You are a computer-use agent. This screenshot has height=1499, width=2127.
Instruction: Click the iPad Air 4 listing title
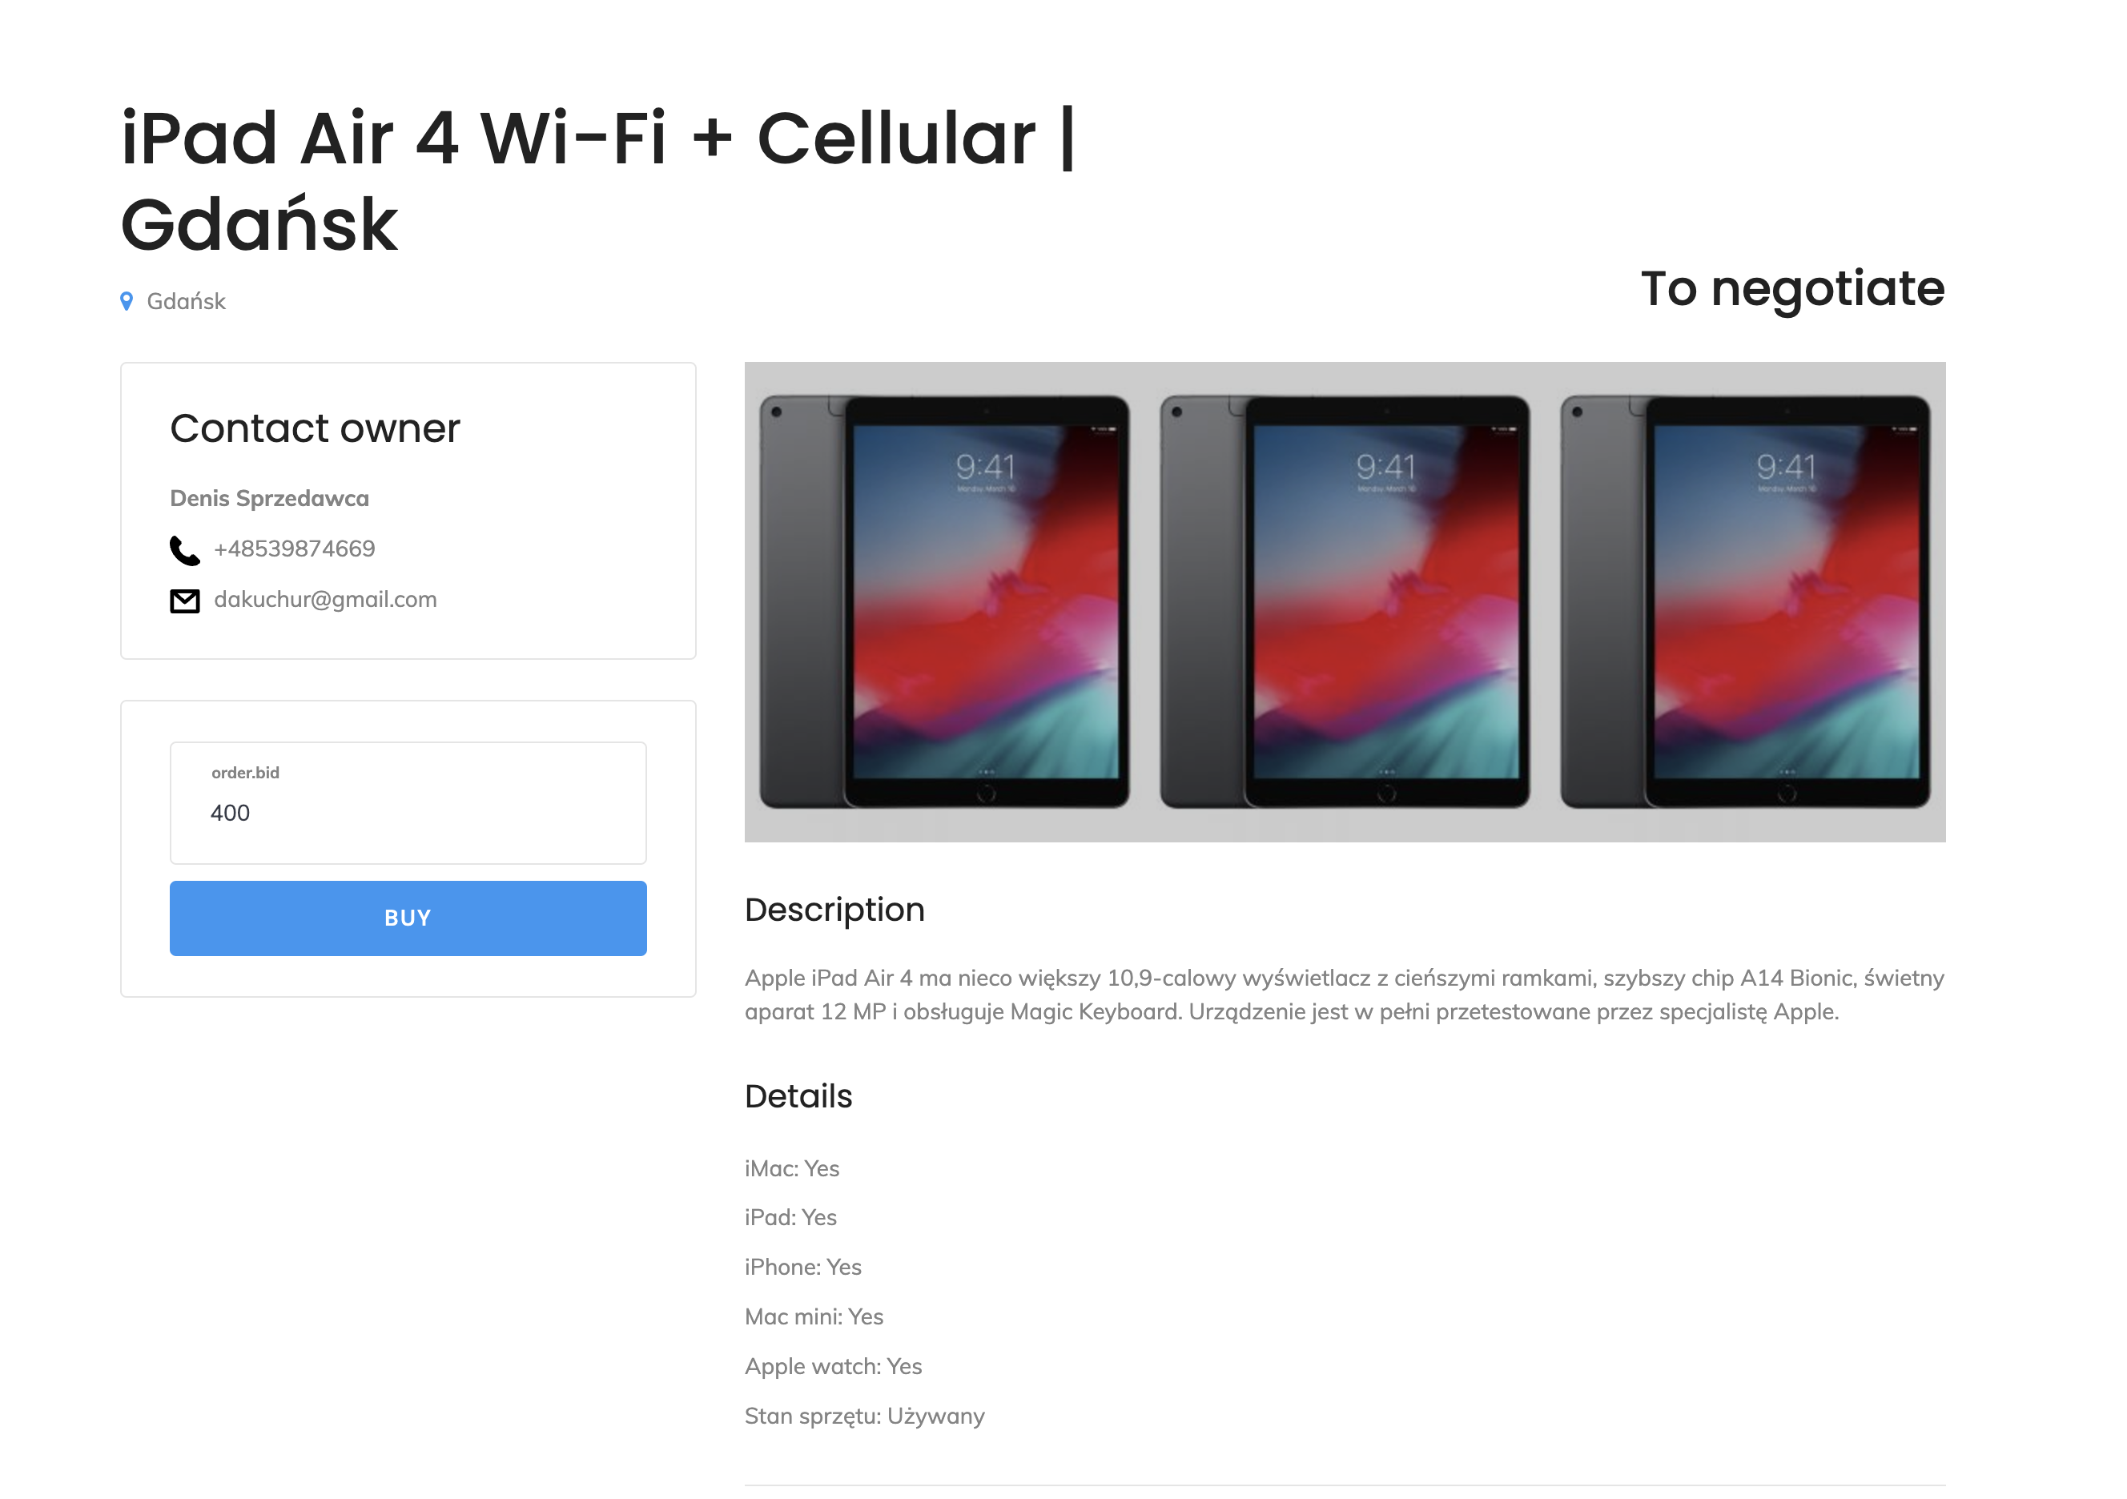(x=597, y=179)
